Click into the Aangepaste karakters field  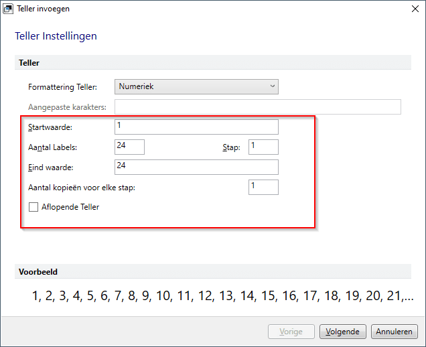coord(258,107)
